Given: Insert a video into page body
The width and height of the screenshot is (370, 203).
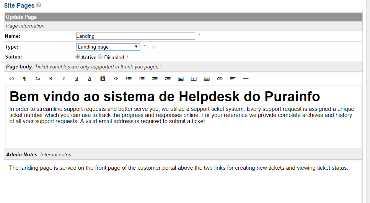Looking at the screenshot, I should click(194, 79).
